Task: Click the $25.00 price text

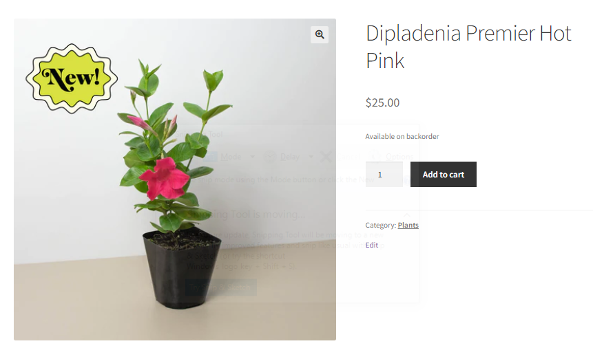Action: (x=382, y=102)
